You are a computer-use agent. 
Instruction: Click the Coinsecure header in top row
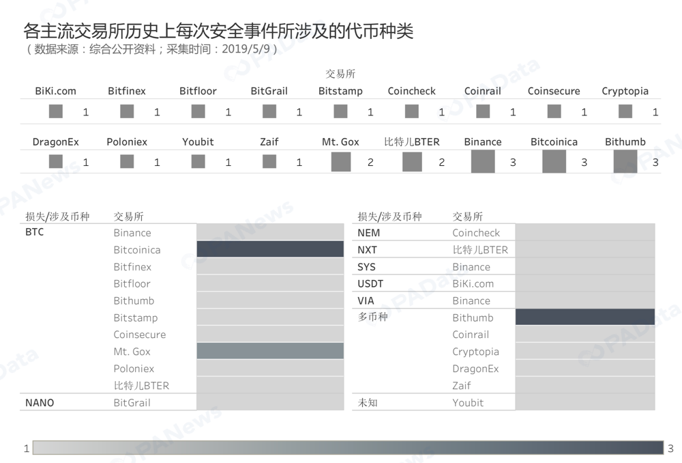tap(554, 91)
